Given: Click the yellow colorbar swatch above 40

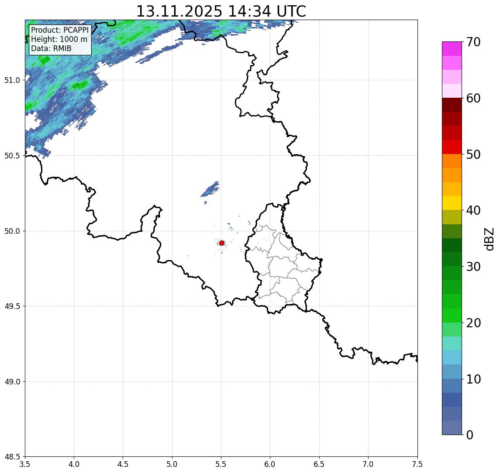Looking at the screenshot, I should (452, 203).
